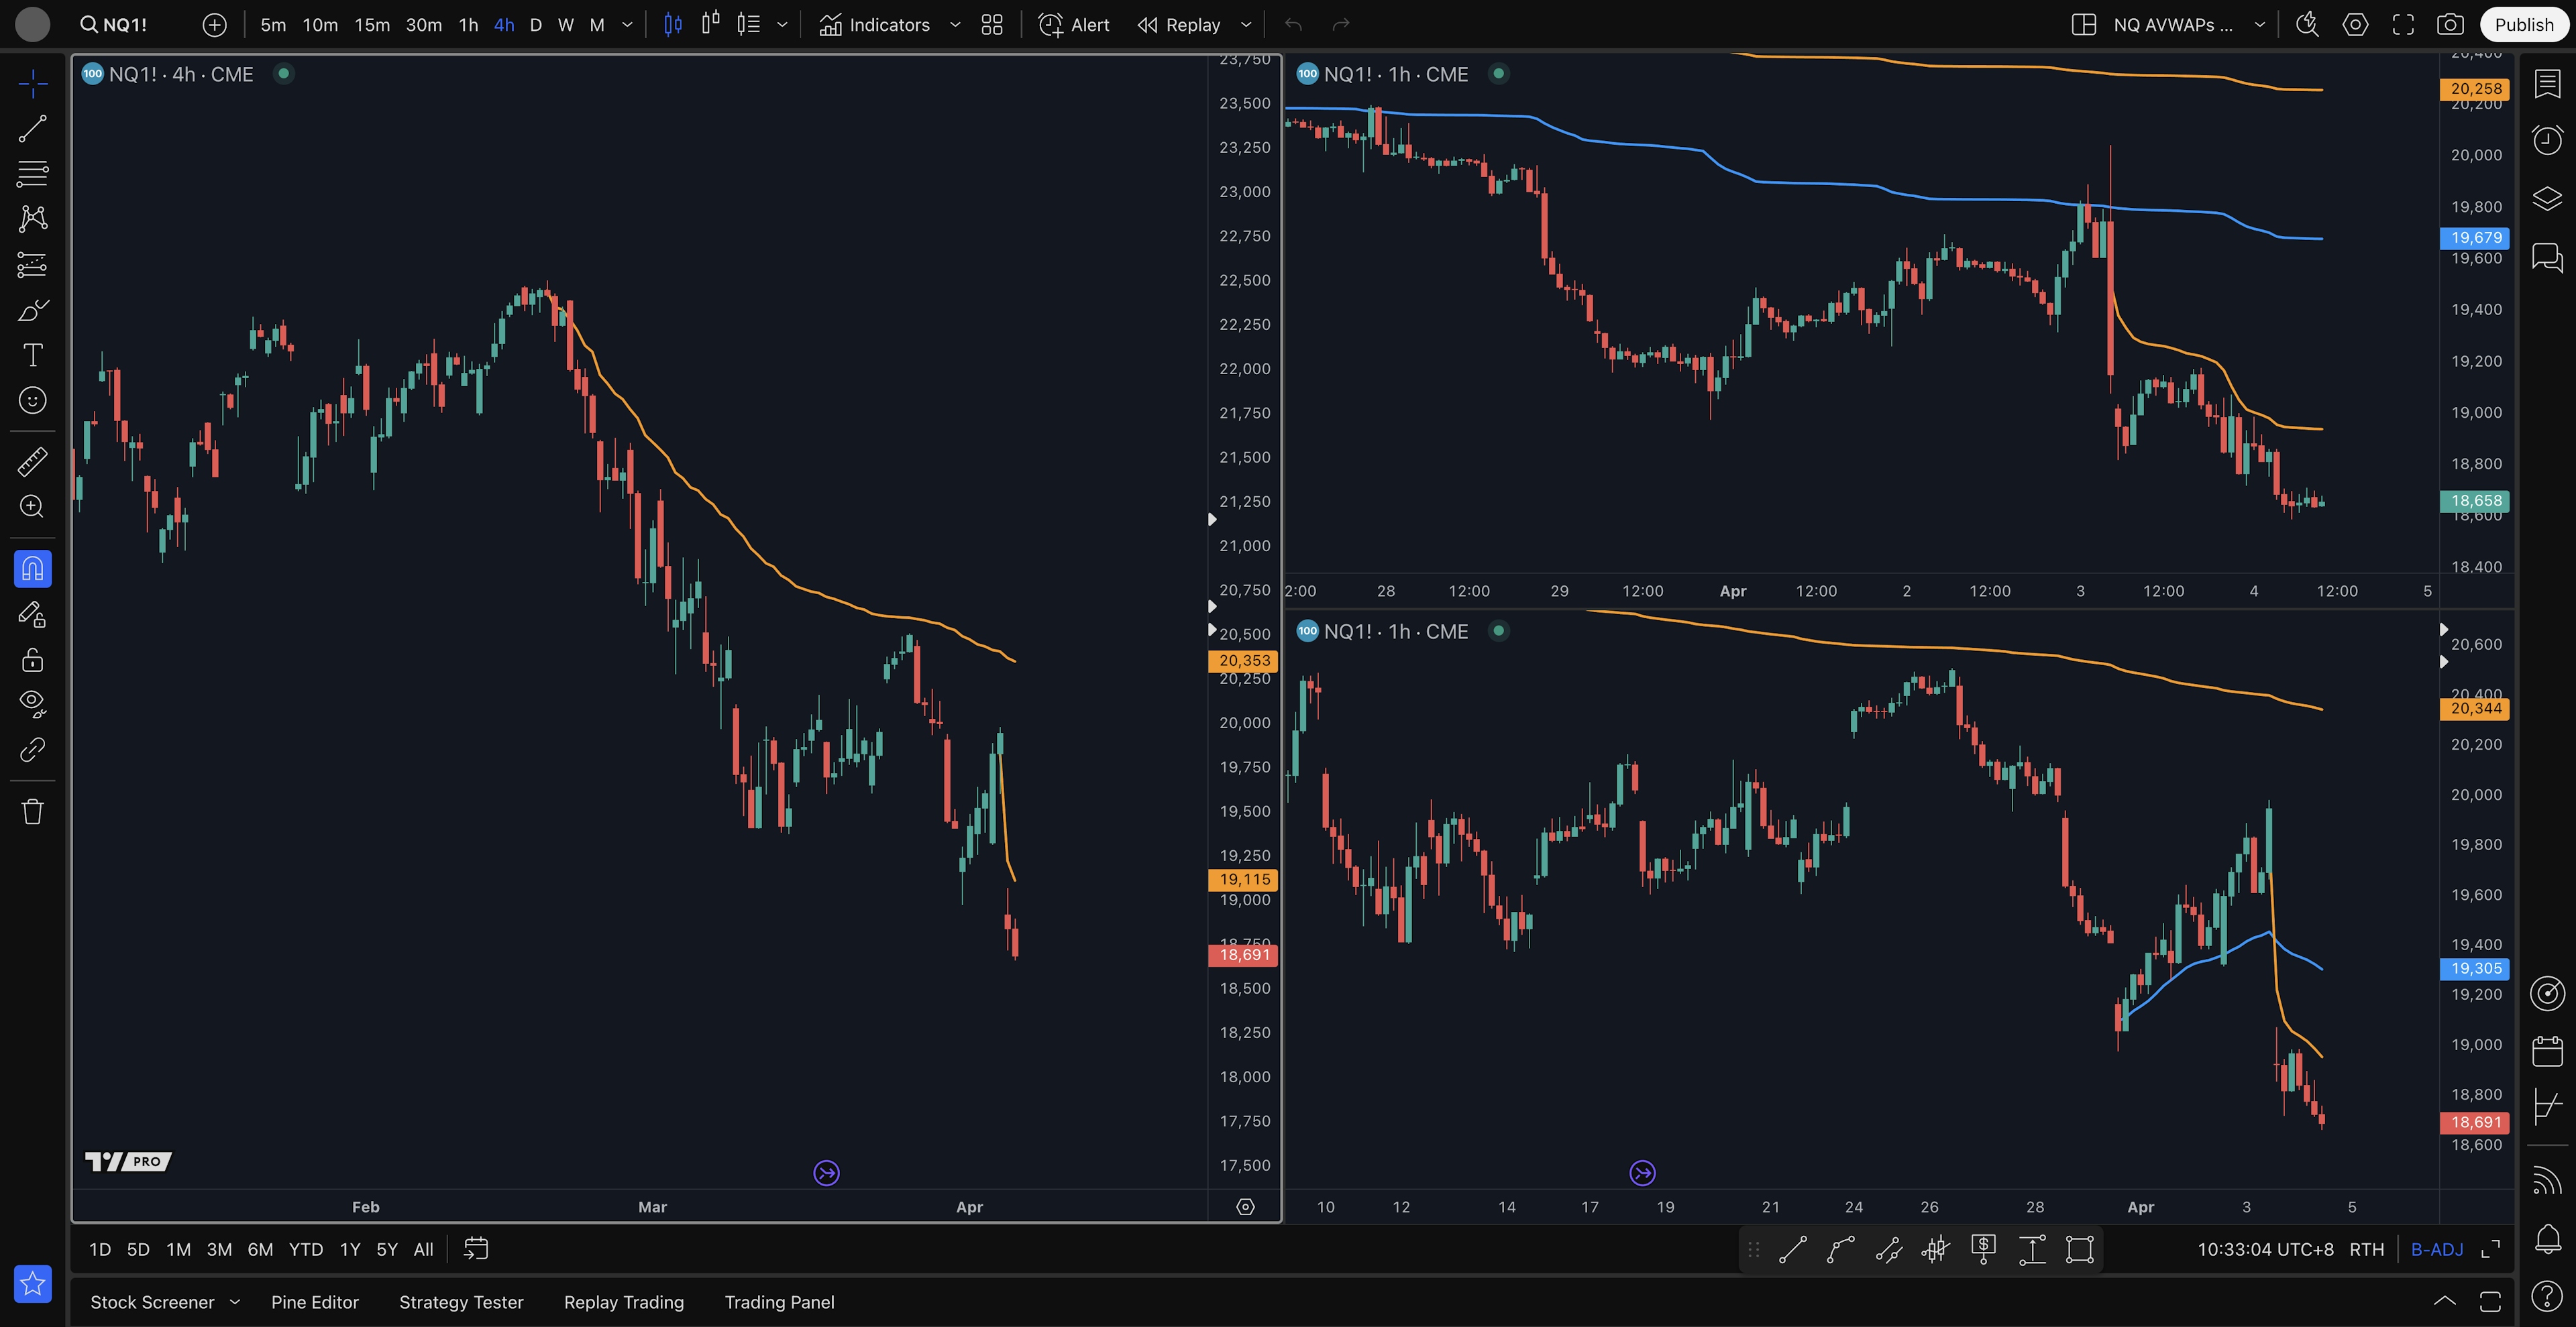Toggle hide all drawings eye icon
The height and width of the screenshot is (1327, 2576).
(x=32, y=703)
